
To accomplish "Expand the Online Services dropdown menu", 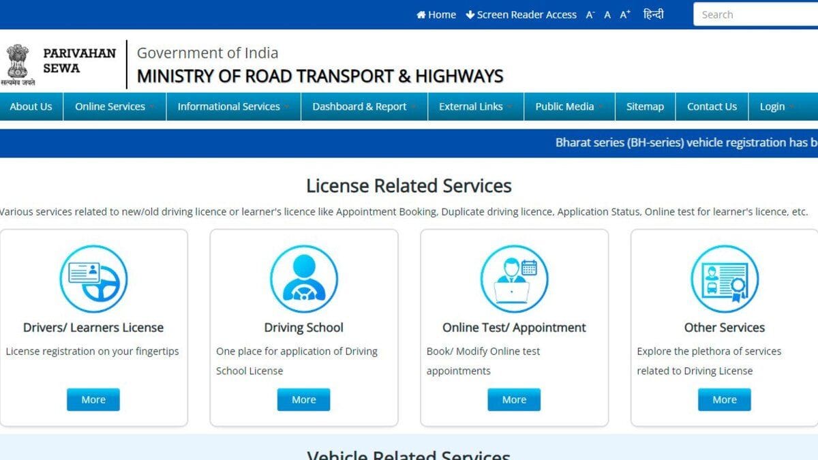I will pyautogui.click(x=115, y=107).
